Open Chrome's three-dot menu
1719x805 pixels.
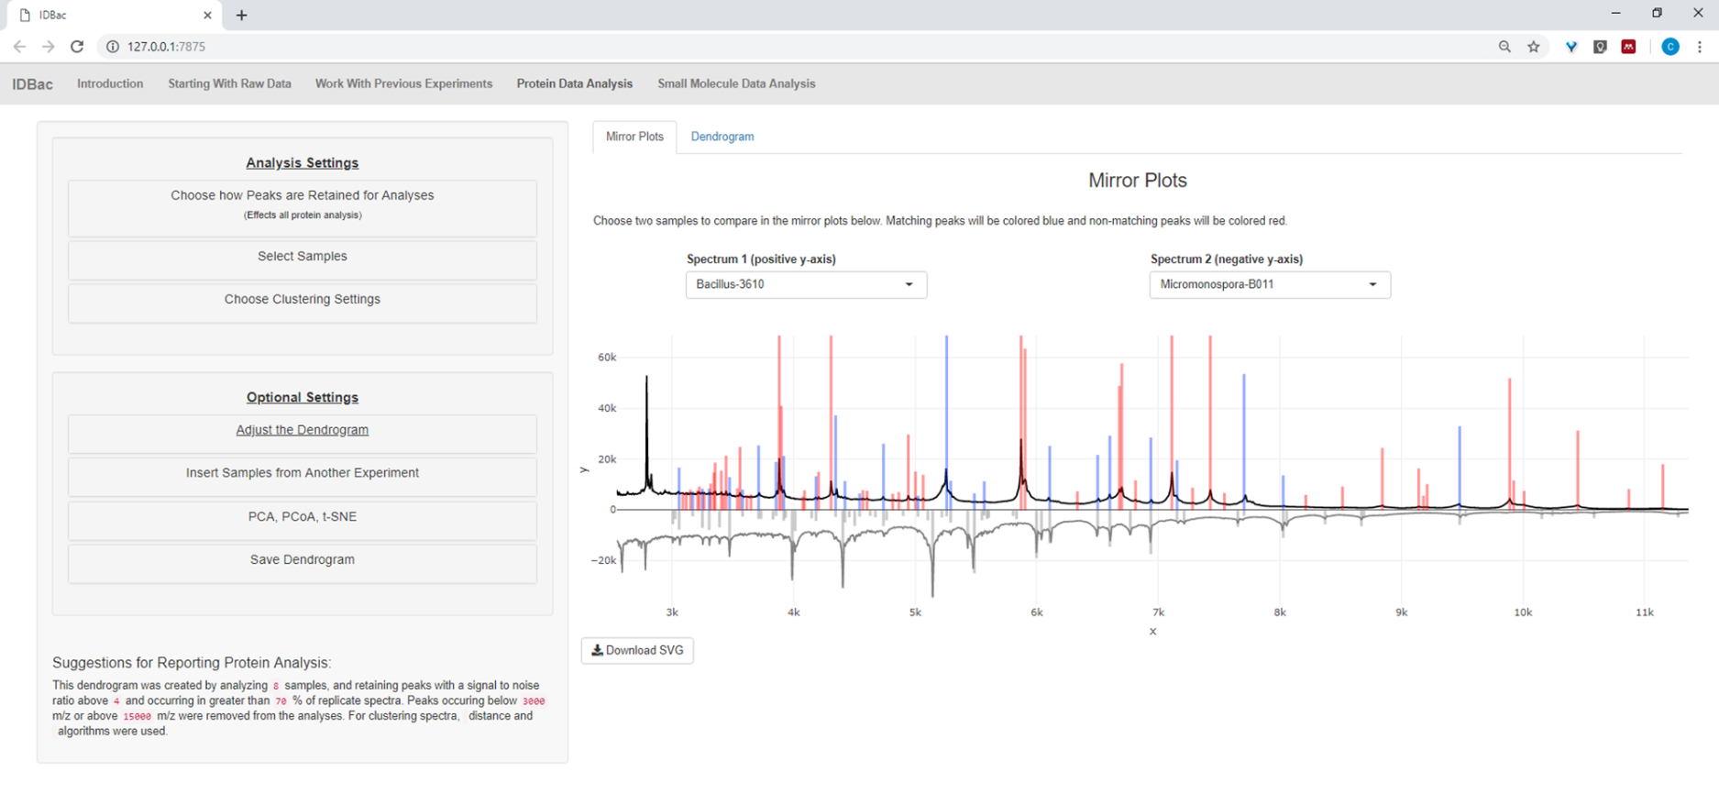tap(1699, 47)
